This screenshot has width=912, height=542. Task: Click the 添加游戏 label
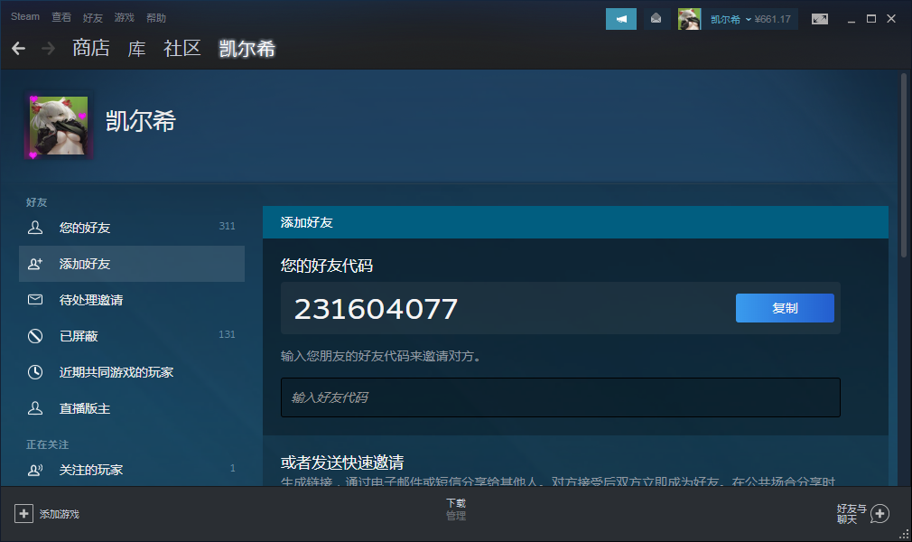tap(60, 514)
